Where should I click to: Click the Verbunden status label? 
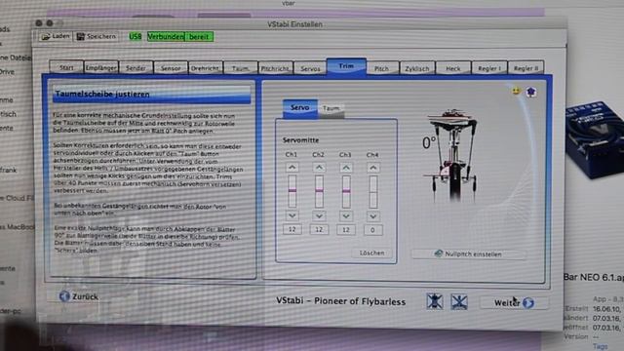166,37
